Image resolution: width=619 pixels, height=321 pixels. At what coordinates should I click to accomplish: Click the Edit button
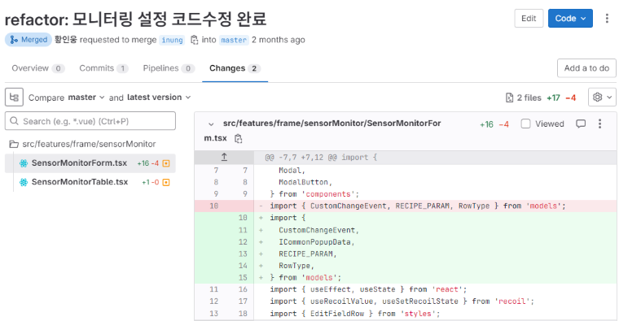[x=529, y=19]
